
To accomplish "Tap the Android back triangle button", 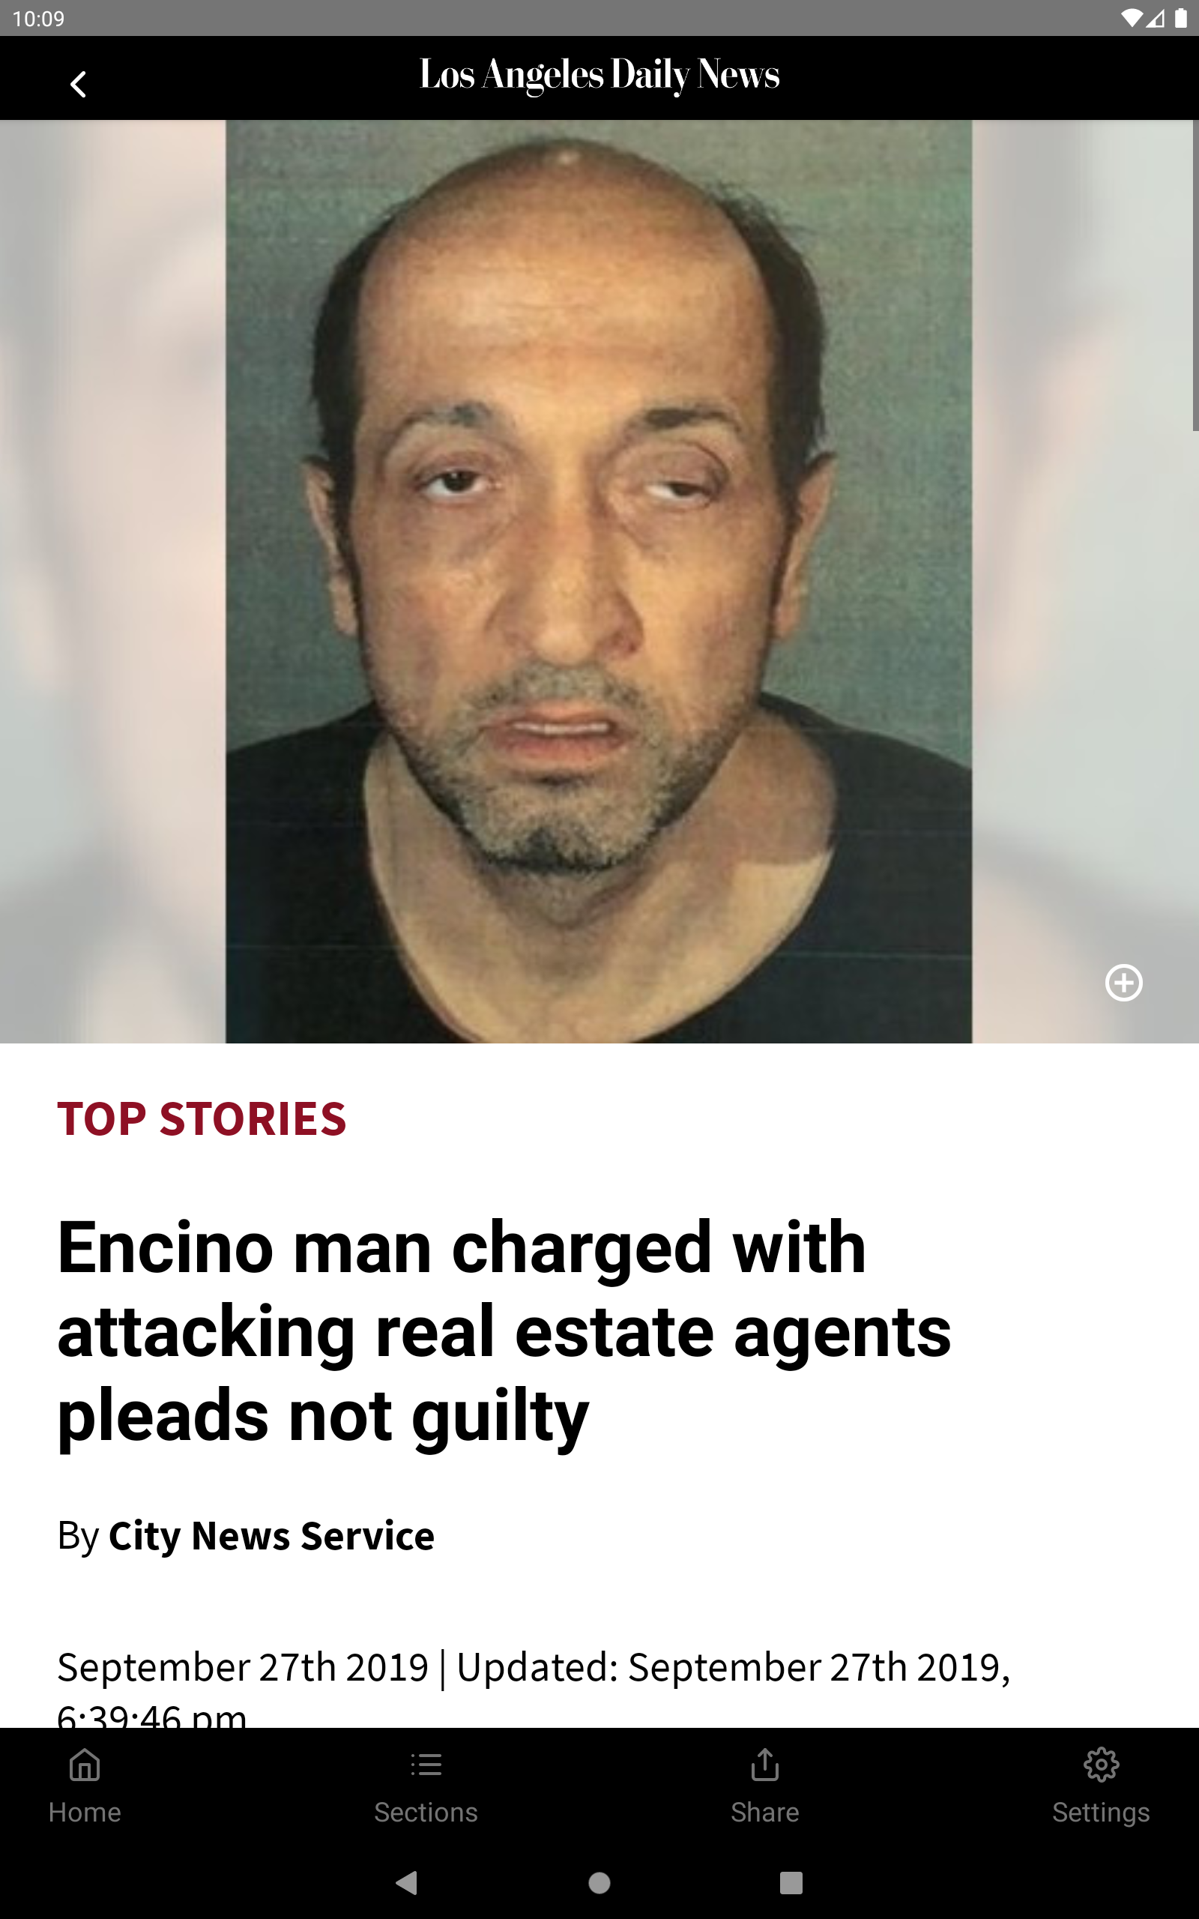I will [x=407, y=1882].
